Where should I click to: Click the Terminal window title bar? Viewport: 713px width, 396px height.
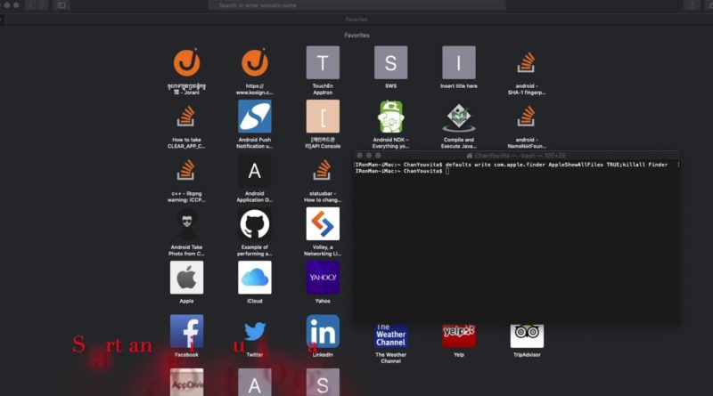516,156
